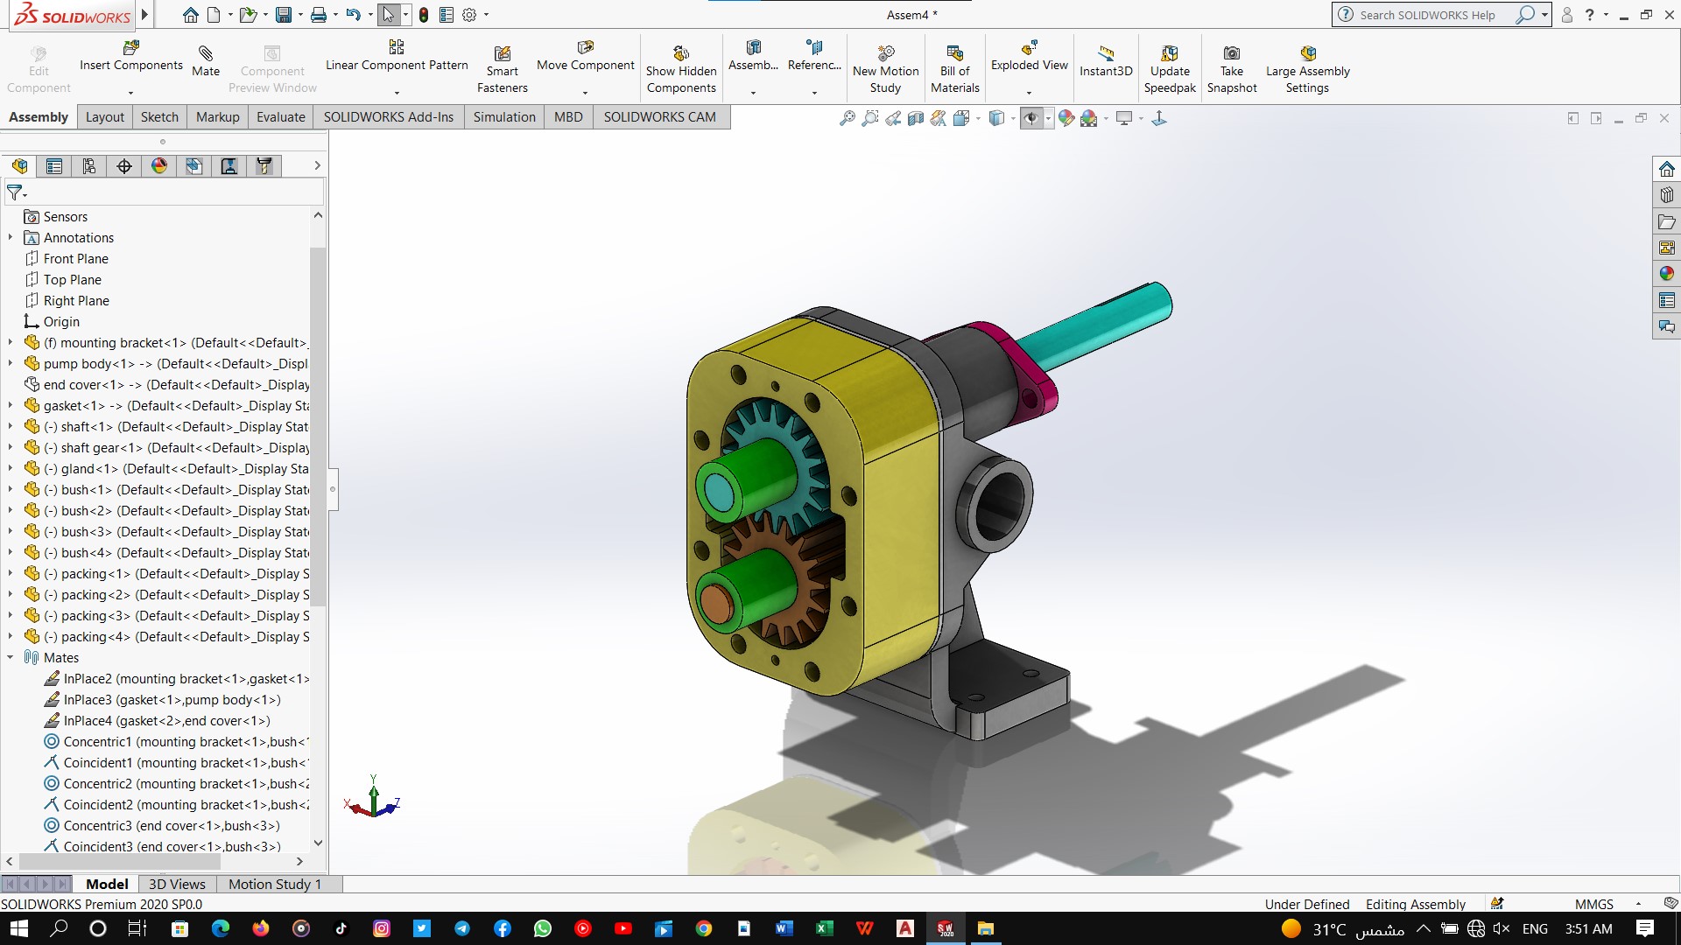Open the DisplayManager tab icon in panel

159,166
